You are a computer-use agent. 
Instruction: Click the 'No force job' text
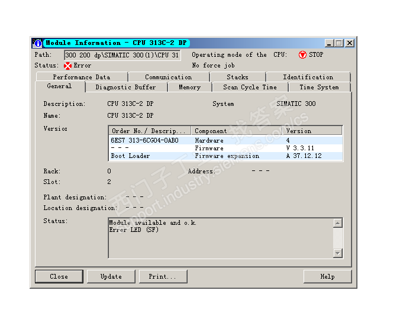pos(213,65)
